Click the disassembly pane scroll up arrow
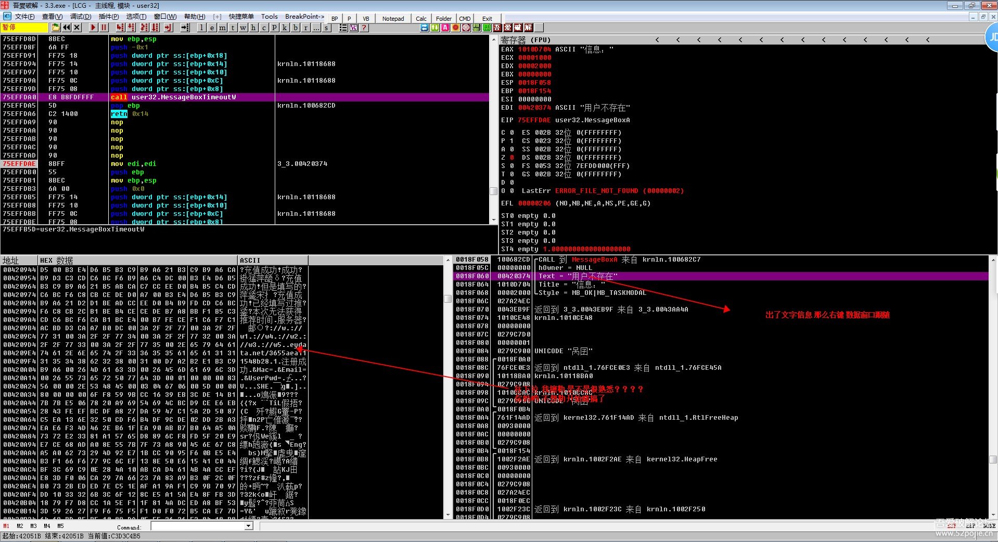 494,40
